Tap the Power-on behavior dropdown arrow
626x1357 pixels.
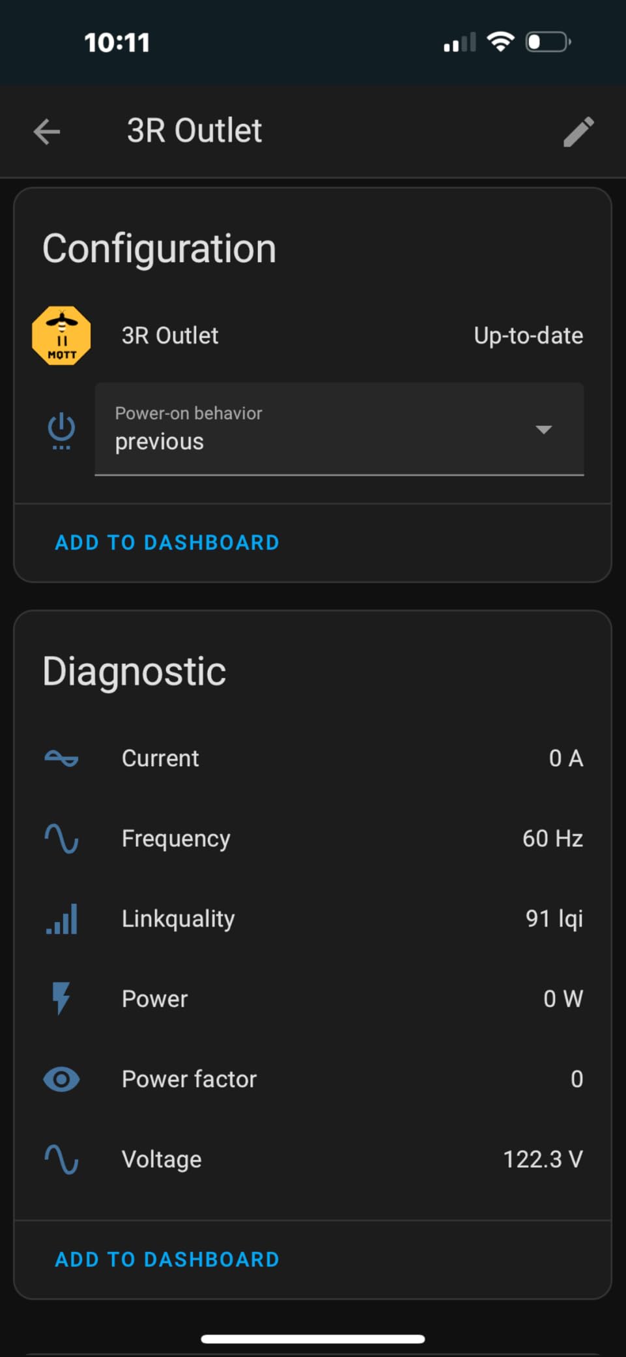(x=543, y=429)
